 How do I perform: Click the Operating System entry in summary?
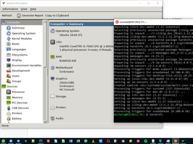click(67, 31)
